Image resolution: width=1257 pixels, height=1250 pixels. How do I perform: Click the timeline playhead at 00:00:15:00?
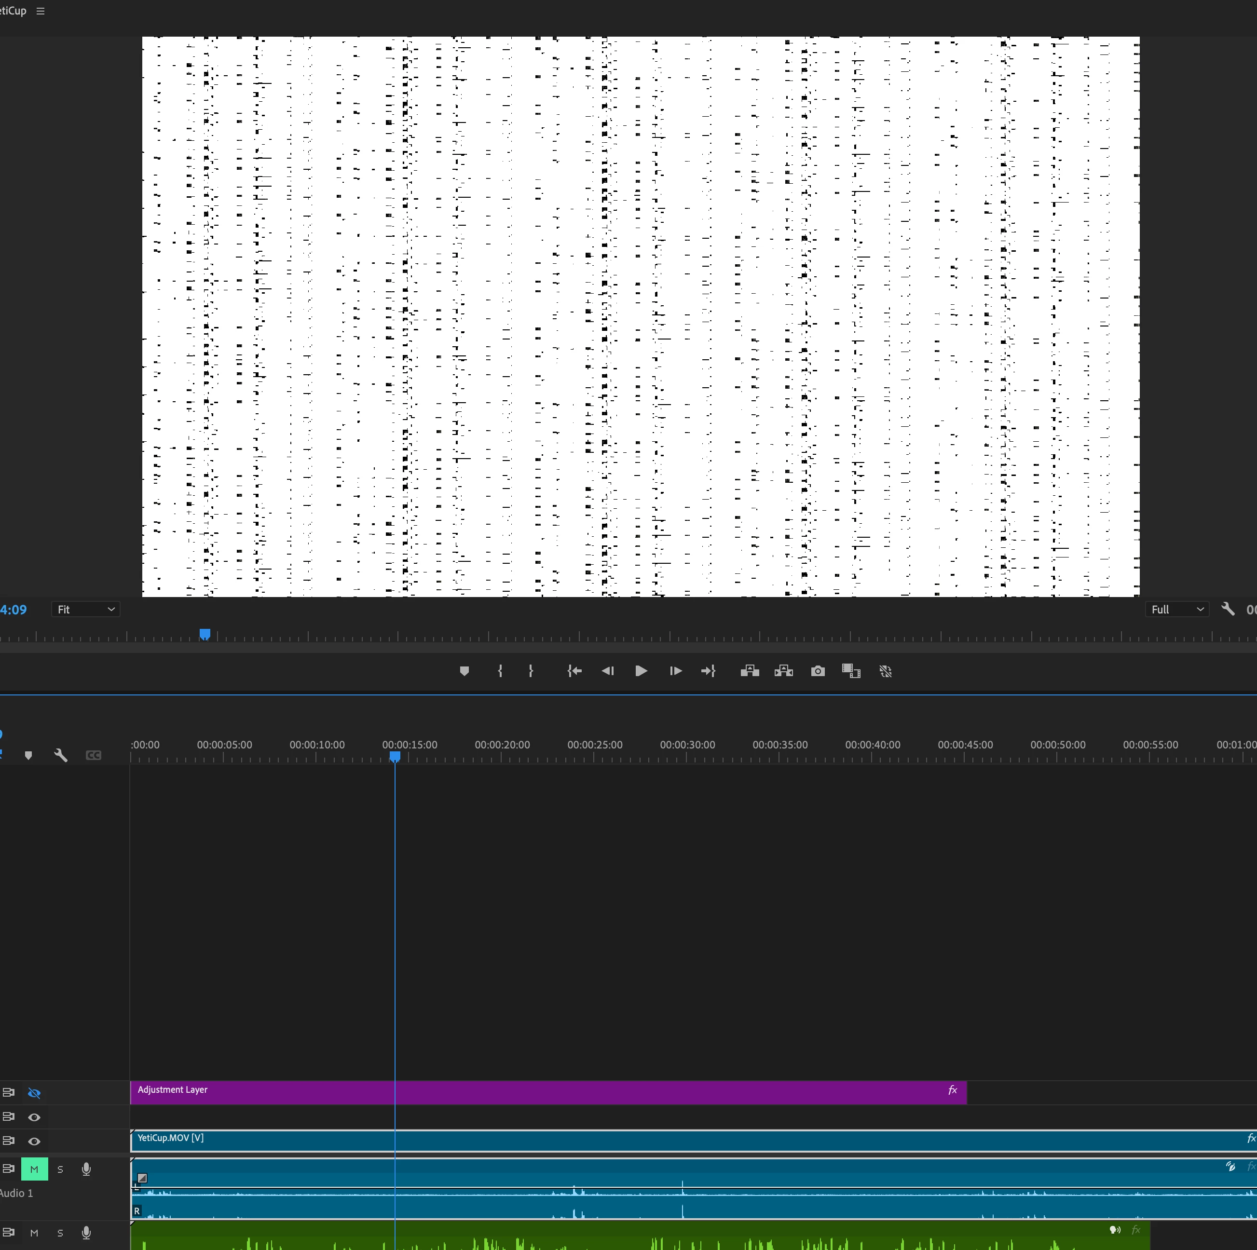point(395,756)
